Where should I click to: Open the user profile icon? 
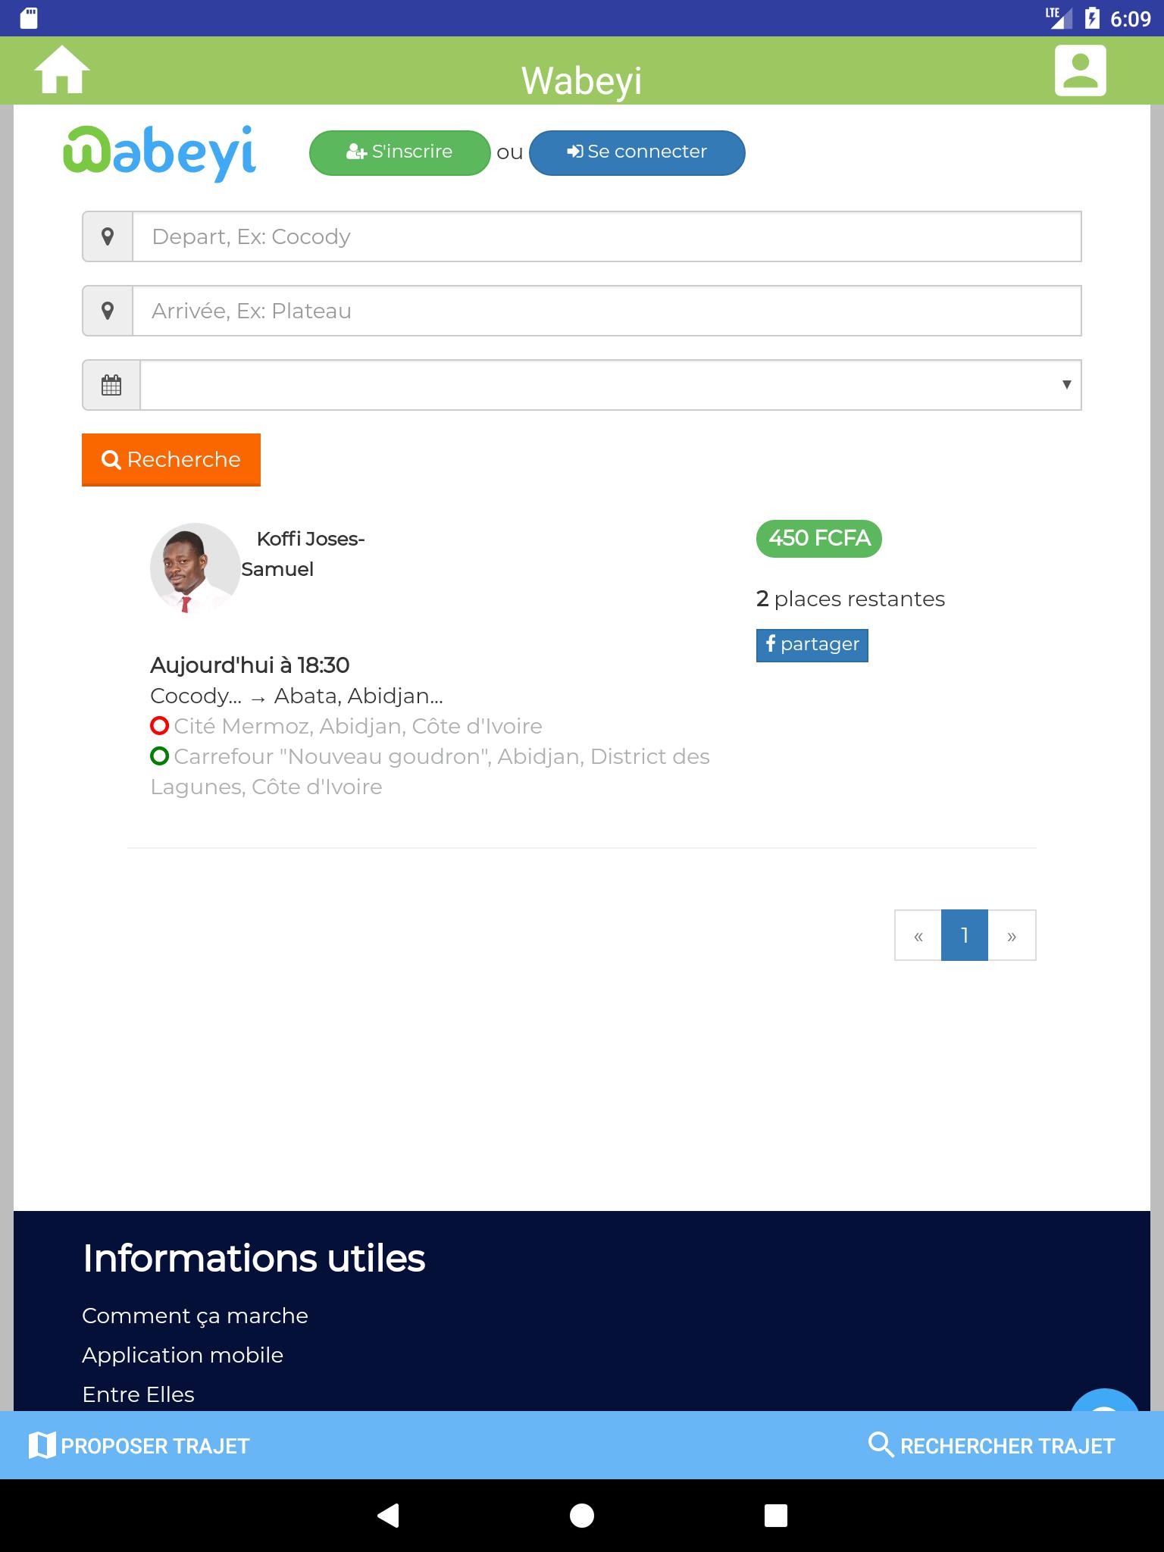point(1080,70)
